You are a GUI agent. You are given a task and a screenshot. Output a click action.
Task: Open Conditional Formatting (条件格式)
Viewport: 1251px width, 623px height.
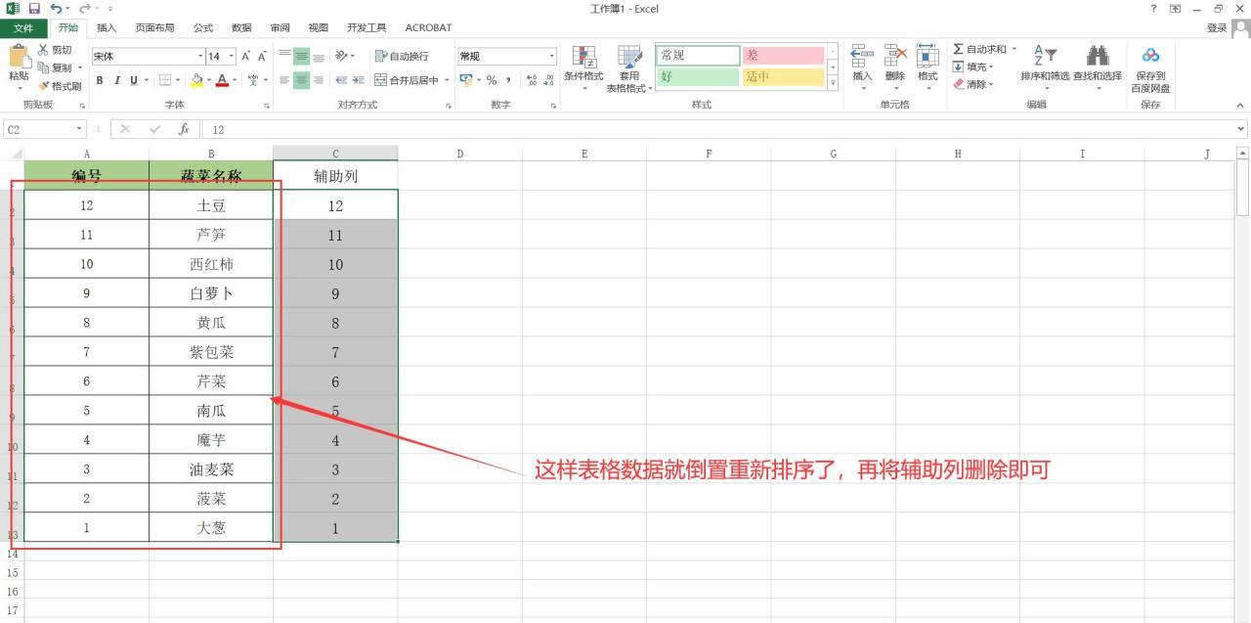click(x=583, y=68)
